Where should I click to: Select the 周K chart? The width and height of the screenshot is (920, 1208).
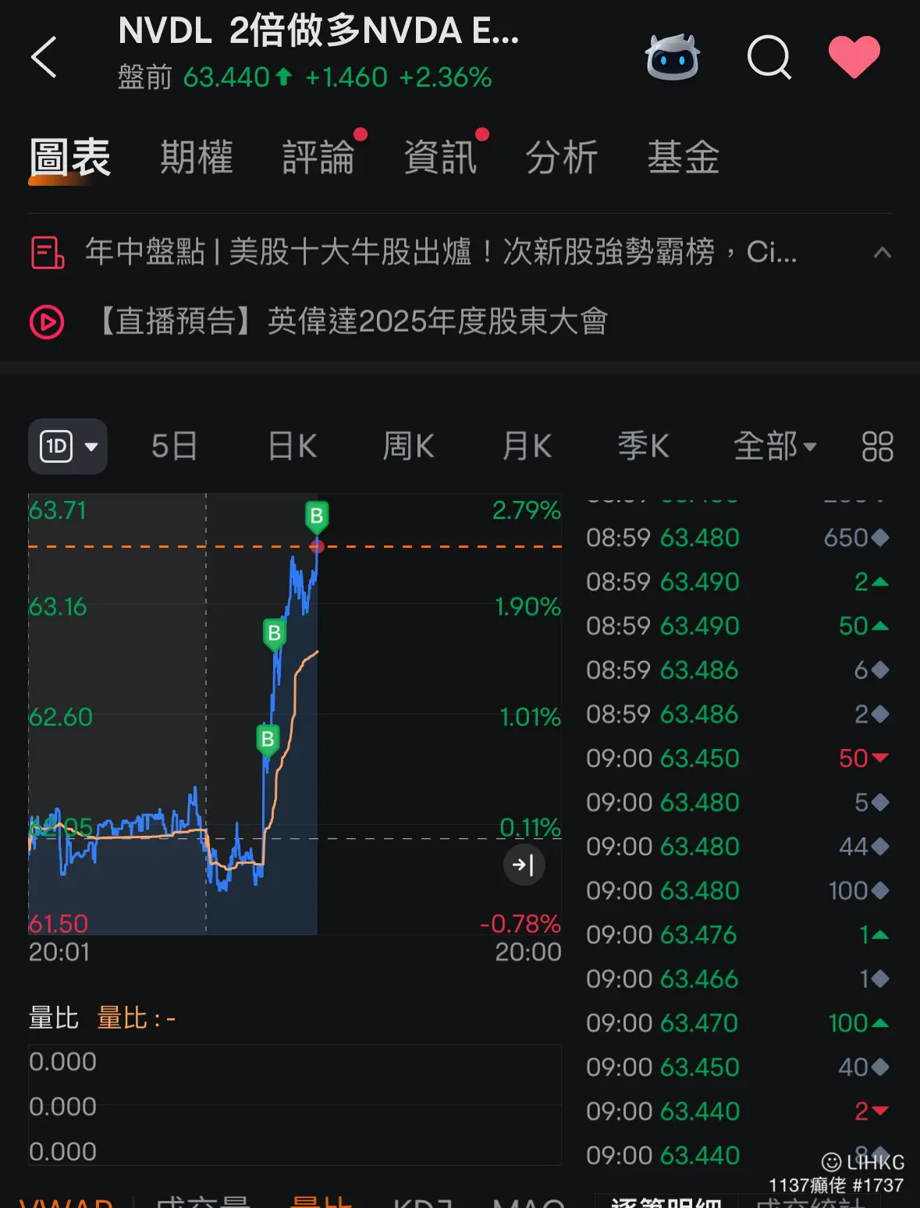408,446
